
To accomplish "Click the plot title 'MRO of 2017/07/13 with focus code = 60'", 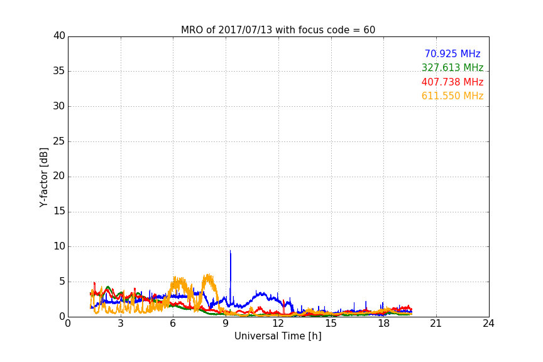I will click(278, 30).
